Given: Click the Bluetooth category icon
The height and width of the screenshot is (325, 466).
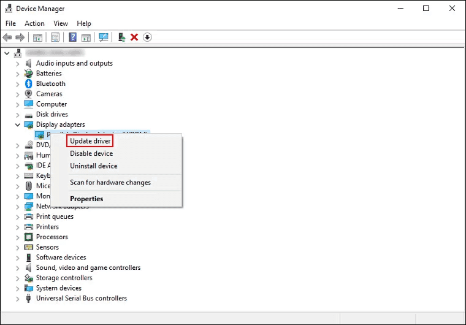Looking at the screenshot, I should click(29, 83).
